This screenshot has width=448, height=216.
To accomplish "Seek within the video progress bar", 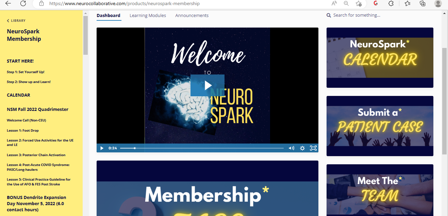I will (x=202, y=148).
